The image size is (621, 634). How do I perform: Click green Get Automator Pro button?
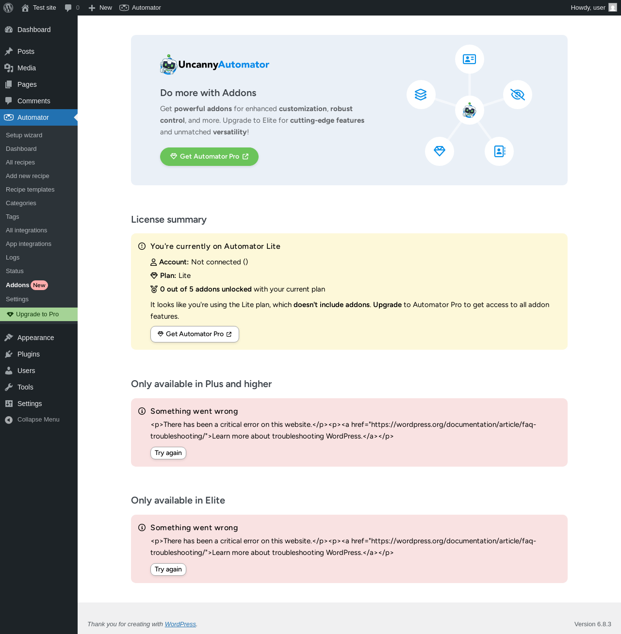click(209, 157)
